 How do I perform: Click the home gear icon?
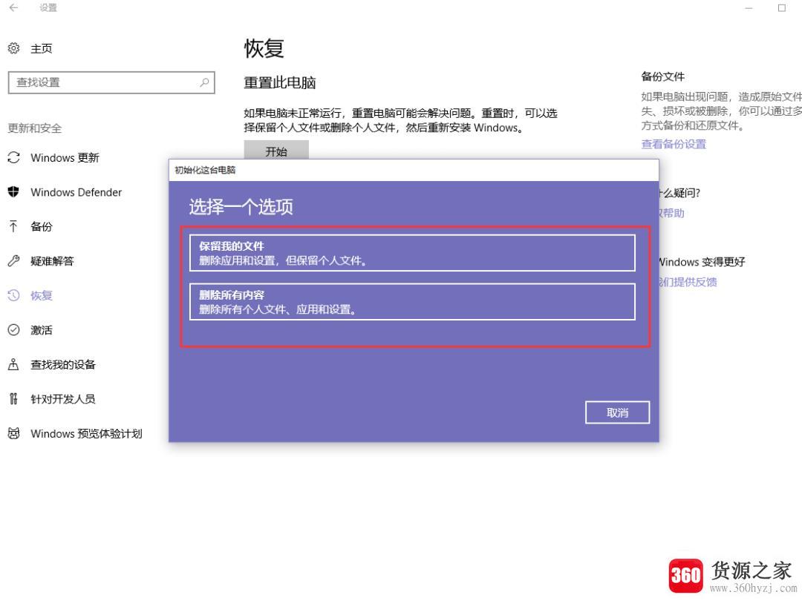click(14, 48)
